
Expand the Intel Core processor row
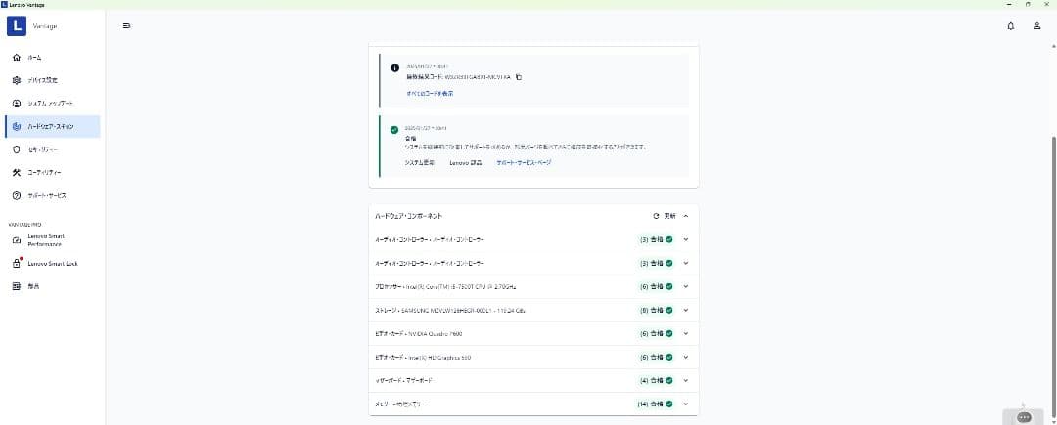pos(686,286)
